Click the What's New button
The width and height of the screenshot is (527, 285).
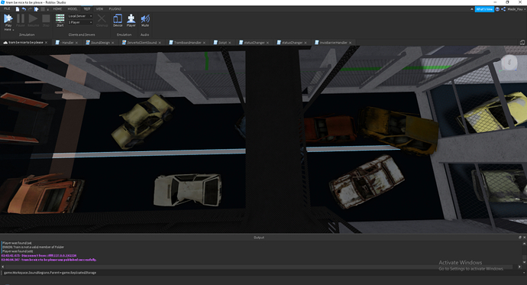point(484,9)
